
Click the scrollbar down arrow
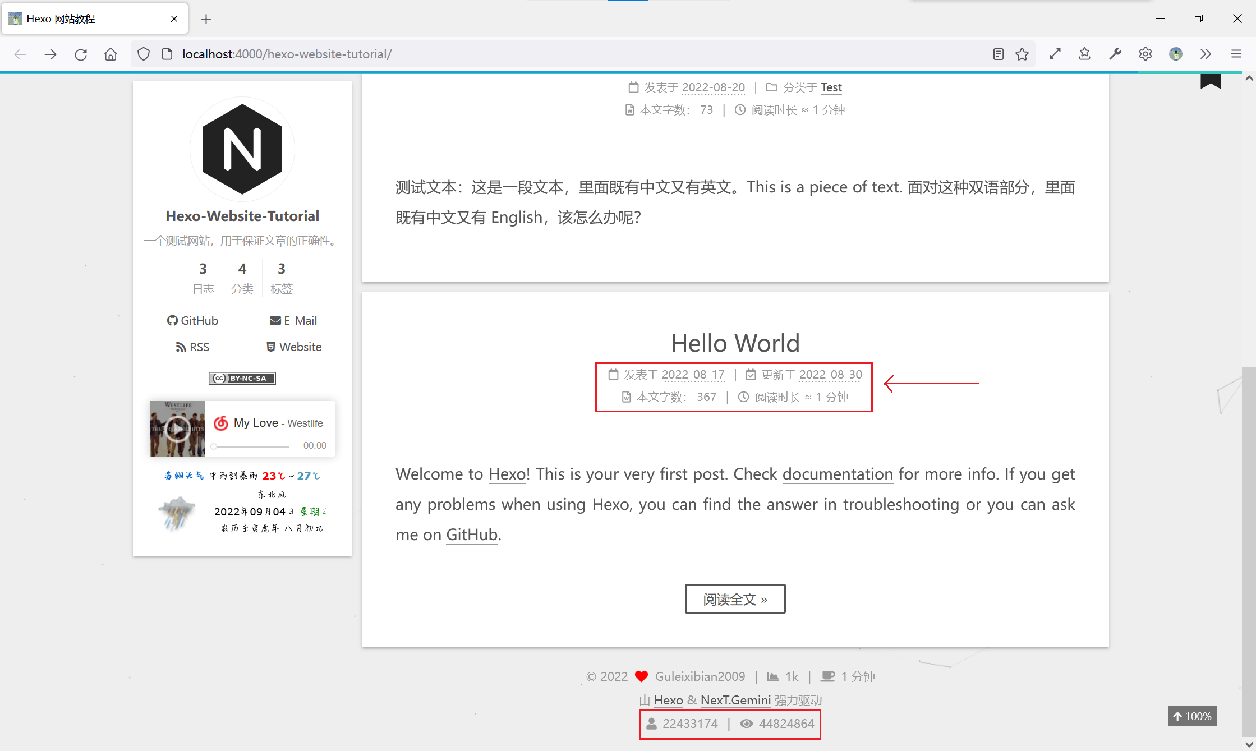(1249, 745)
